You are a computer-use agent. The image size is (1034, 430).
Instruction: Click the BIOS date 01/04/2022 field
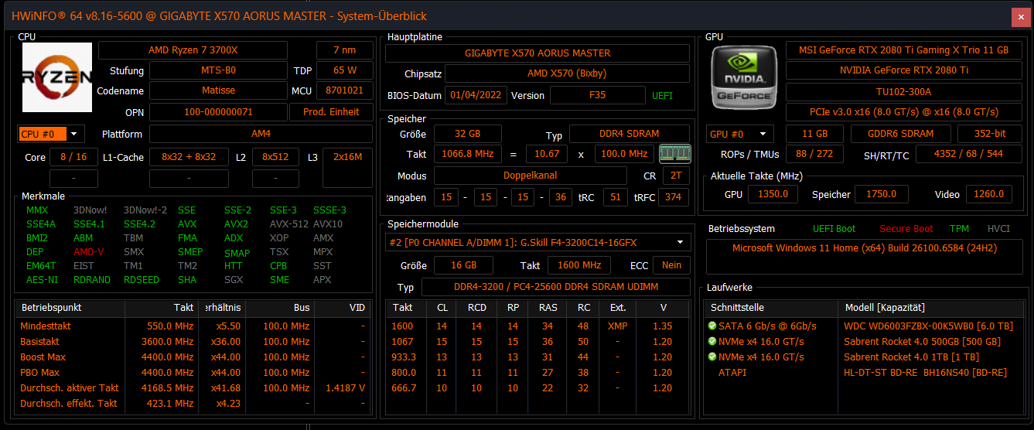476,95
